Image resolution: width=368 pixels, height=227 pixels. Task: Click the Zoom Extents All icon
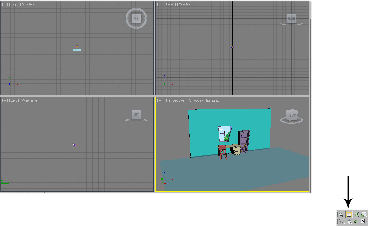[x=363, y=215]
